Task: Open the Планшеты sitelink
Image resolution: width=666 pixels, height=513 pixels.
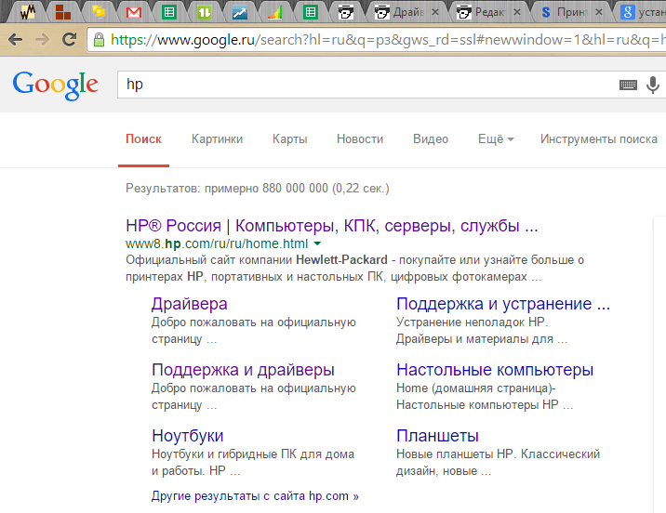Action: (437, 436)
